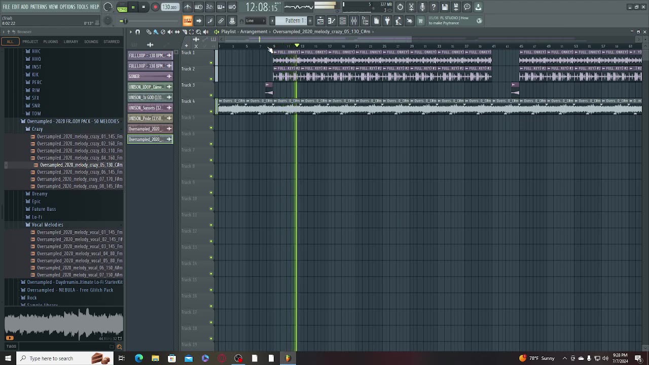Open the Mixer view icon
This screenshot has height=365, width=649.
354,21
